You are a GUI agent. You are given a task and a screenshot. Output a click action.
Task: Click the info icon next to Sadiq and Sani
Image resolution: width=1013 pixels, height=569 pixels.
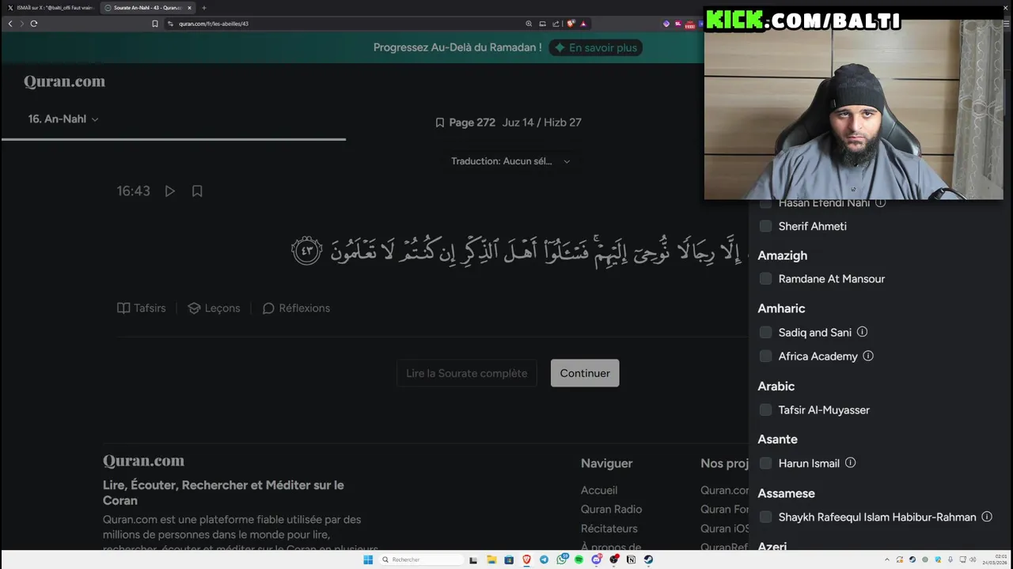[862, 332]
